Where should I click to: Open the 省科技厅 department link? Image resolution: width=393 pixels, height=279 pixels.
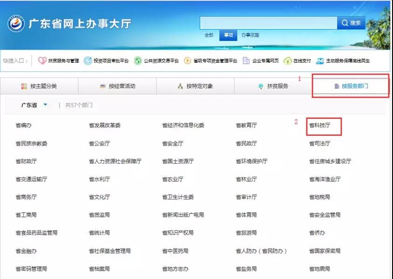point(319,126)
